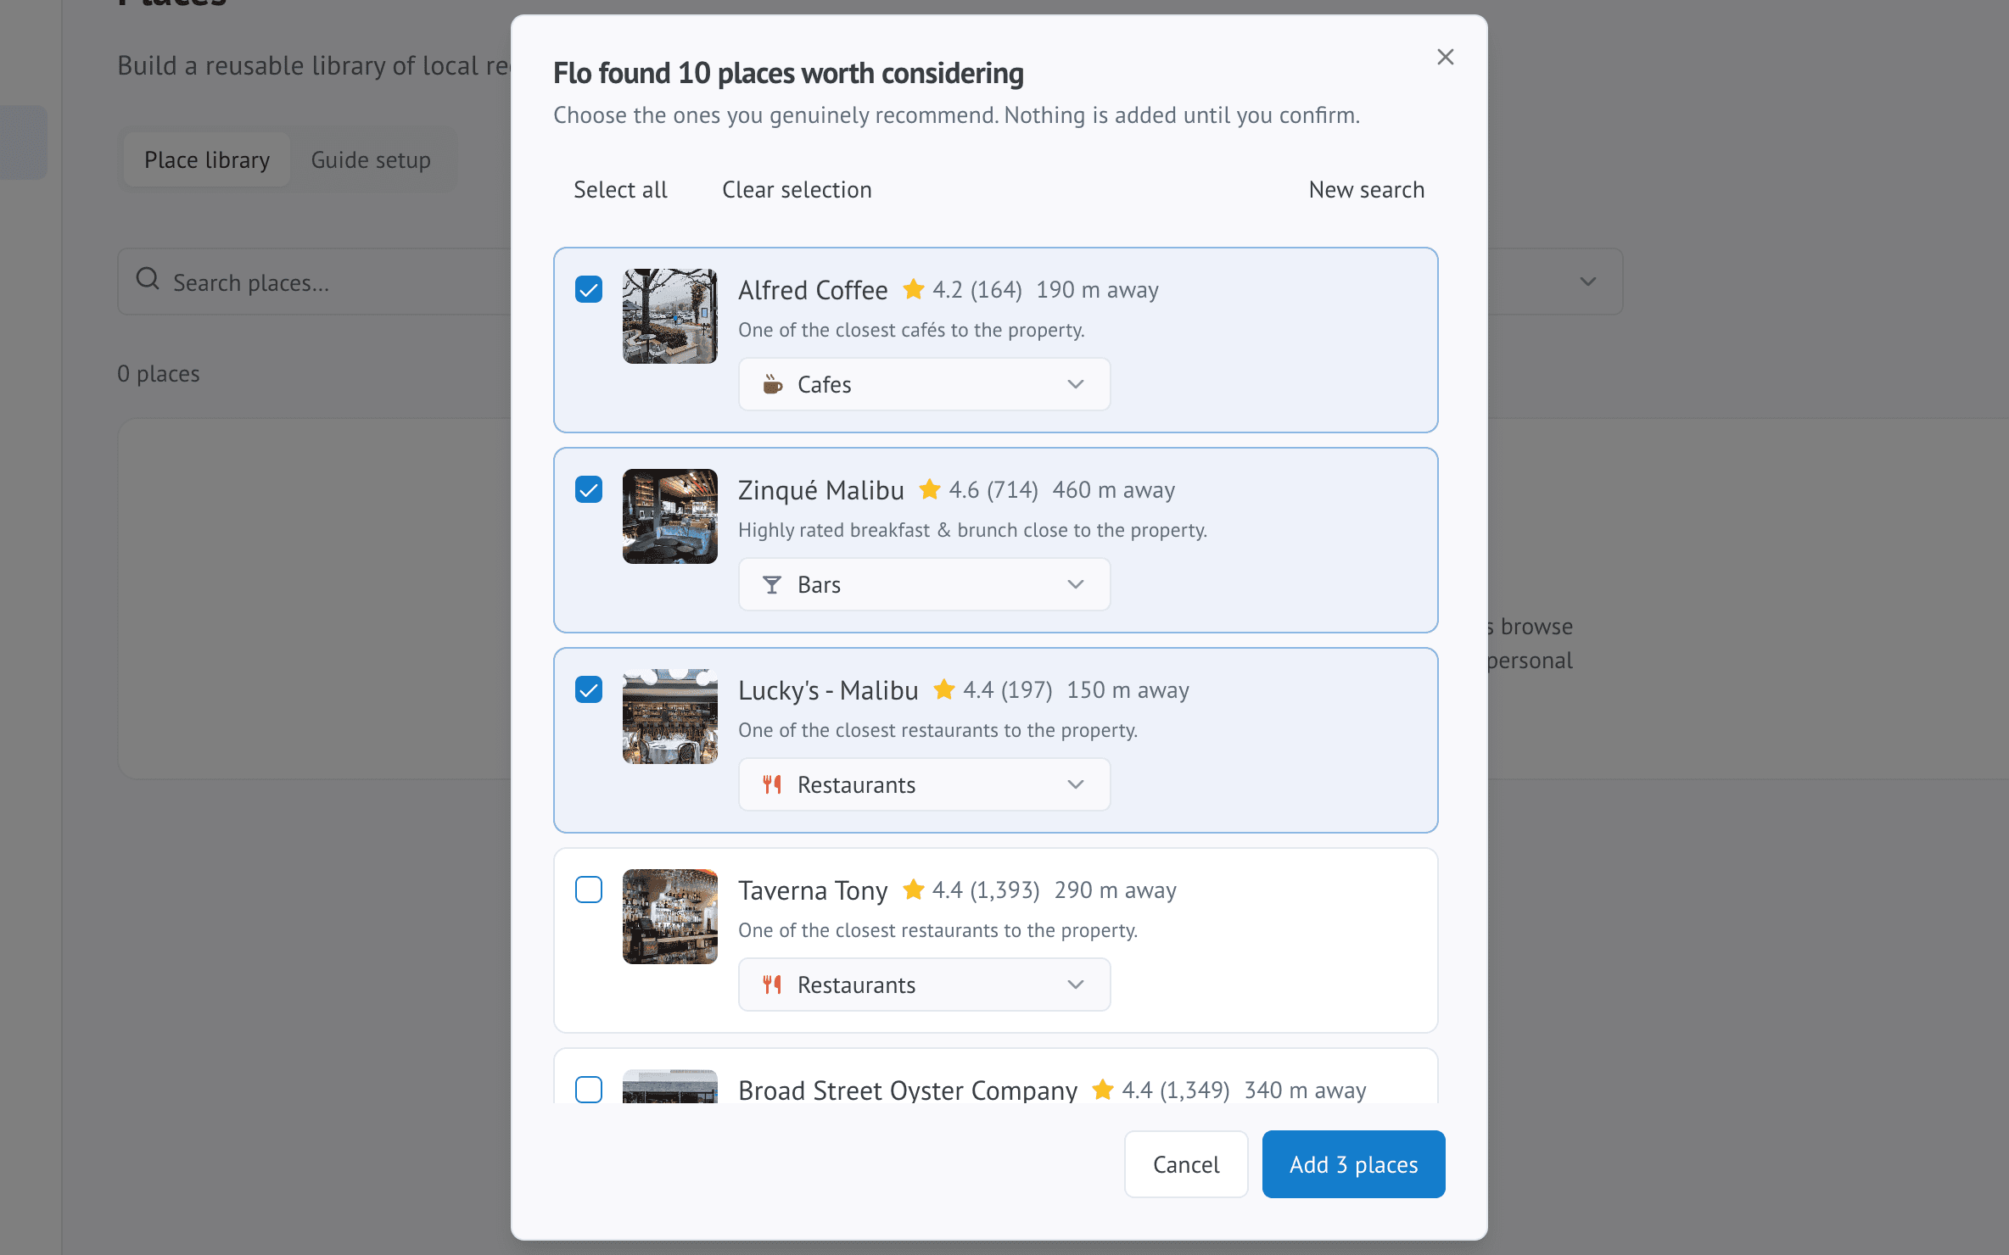
Task: Click the '0 places' count label
Action: pos(159,373)
